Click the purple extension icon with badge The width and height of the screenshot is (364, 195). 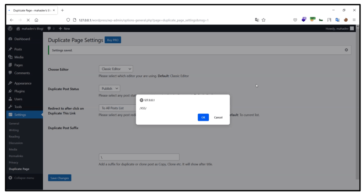tap(304, 20)
